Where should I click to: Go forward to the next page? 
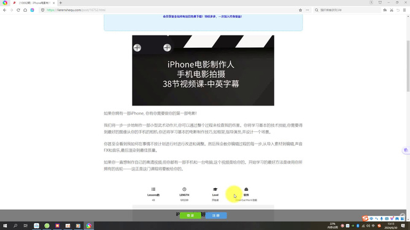click(12, 10)
